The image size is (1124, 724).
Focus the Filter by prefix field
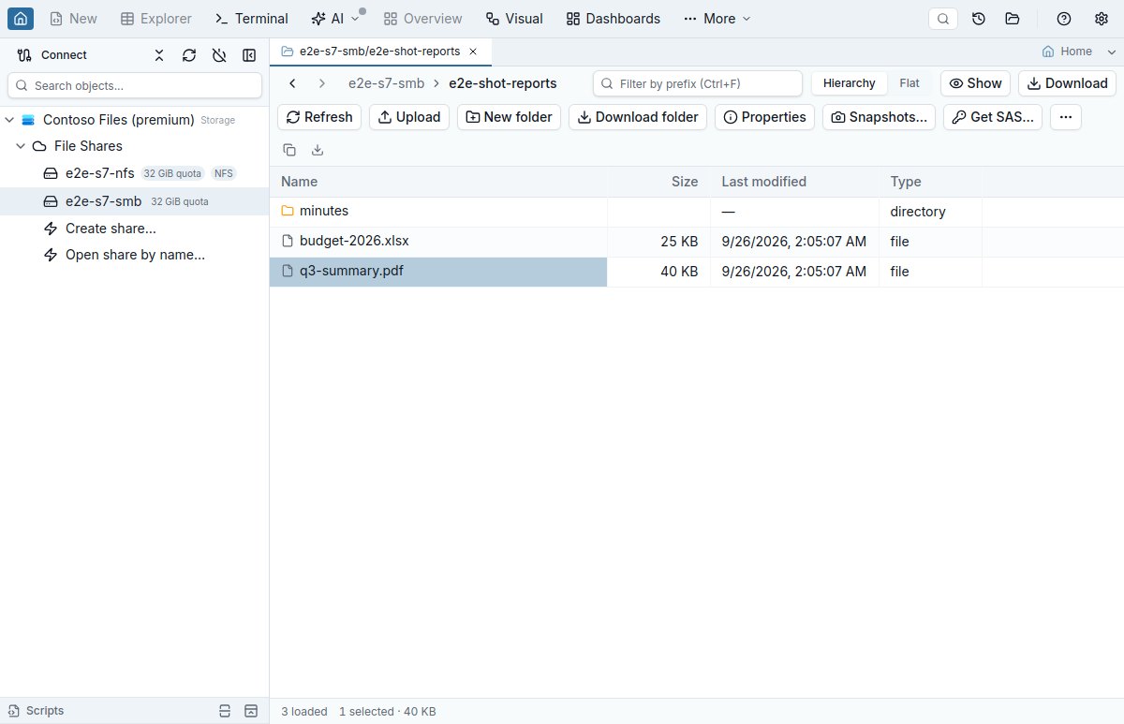698,83
